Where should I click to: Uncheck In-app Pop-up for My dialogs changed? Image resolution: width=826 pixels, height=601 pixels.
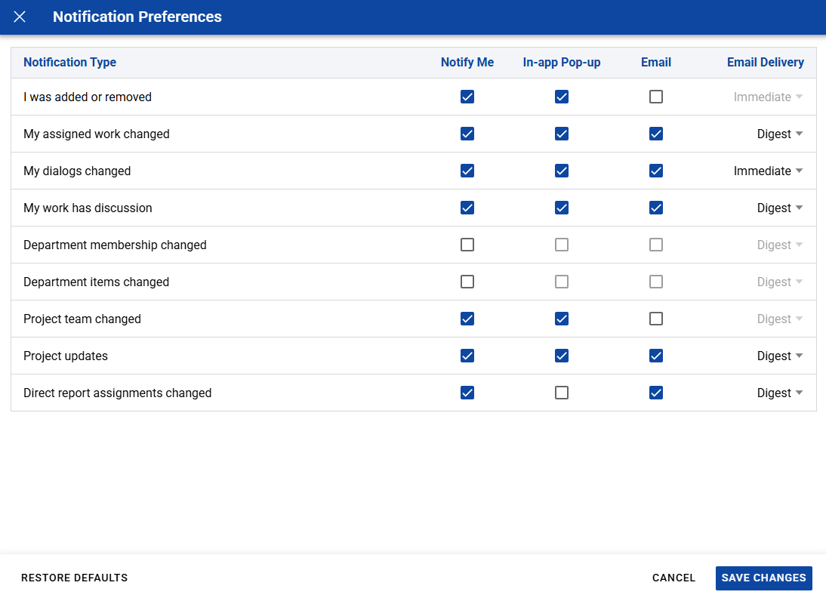562,171
